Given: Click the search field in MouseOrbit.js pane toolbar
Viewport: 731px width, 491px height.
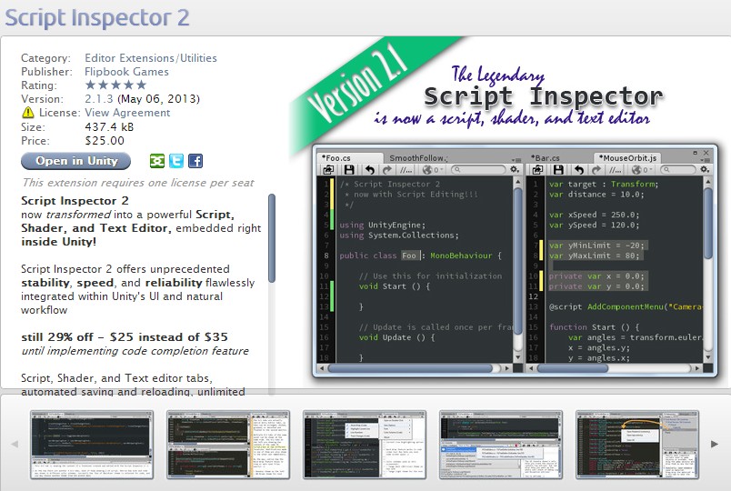Looking at the screenshot, I should [x=679, y=170].
